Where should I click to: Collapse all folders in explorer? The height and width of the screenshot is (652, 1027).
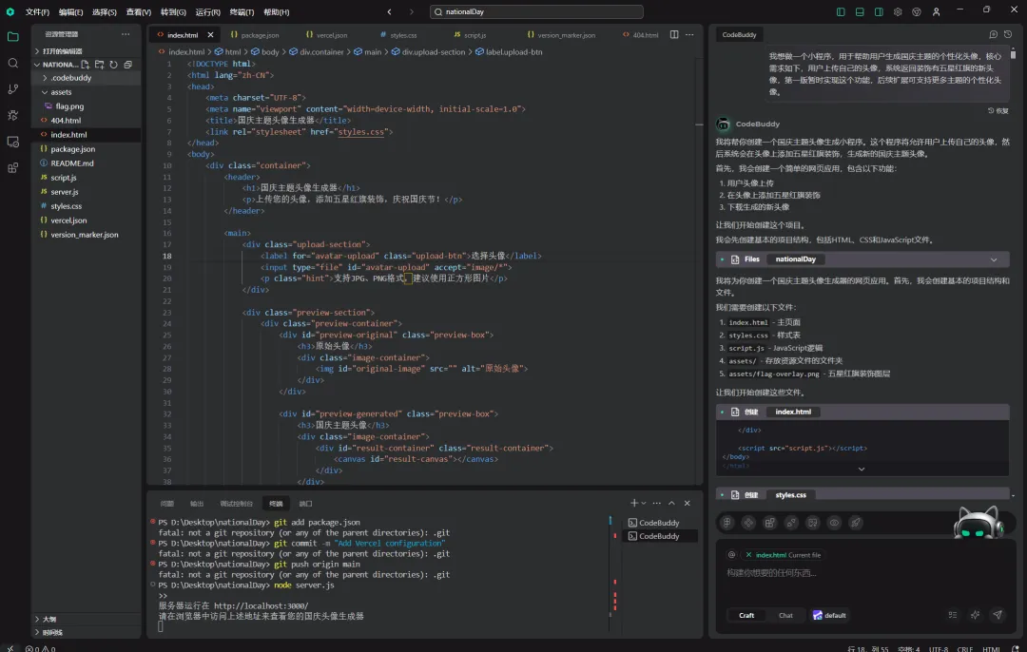(128, 64)
